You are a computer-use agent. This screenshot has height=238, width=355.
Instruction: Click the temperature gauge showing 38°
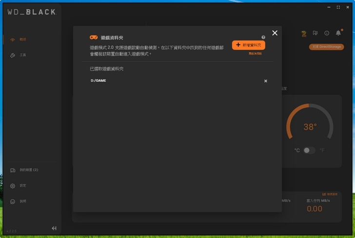310,127
